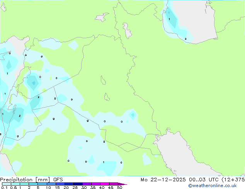Click the '15' legend scale label
Viewport: 245px width, 189px height.
tap(57, 187)
